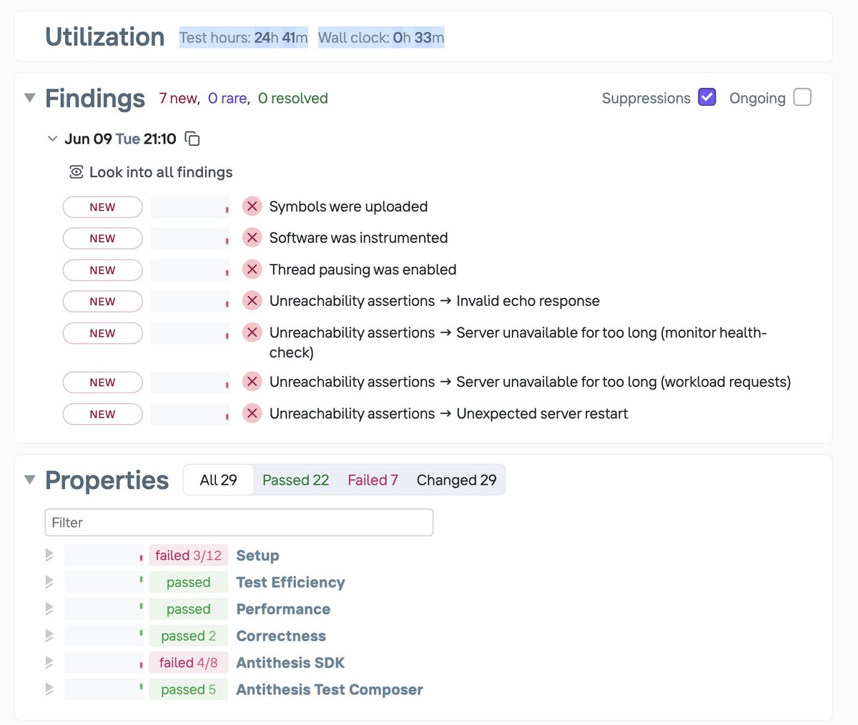Image resolution: width=858 pixels, height=725 pixels.
Task: Expand the Setup property group
Action: pyautogui.click(x=49, y=555)
